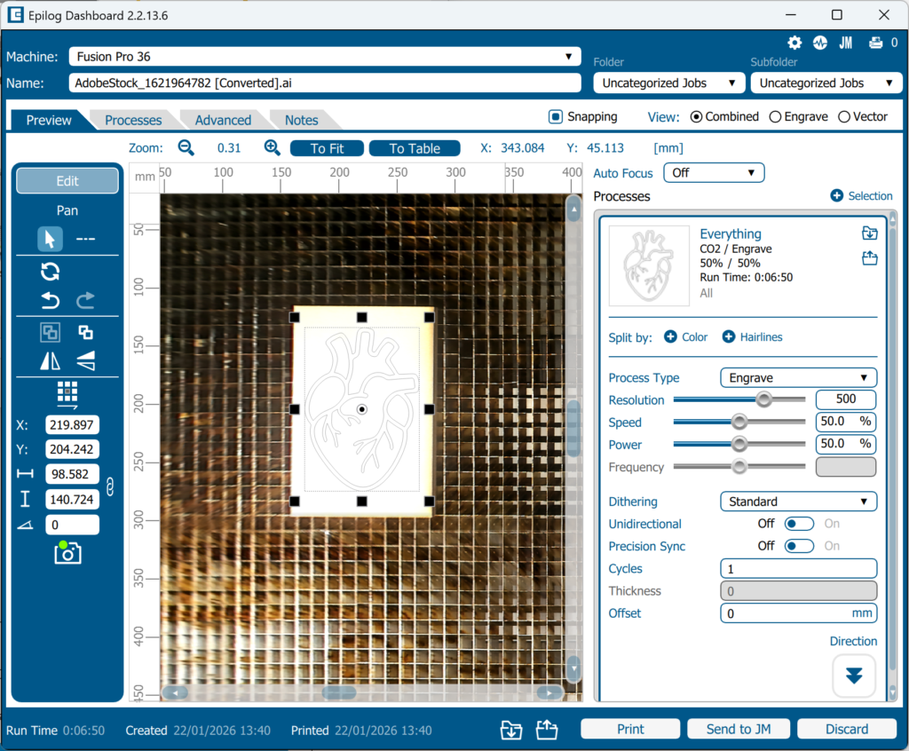Viewport: 909px width, 751px height.
Task: Open the array grid tool
Action: coord(67,394)
